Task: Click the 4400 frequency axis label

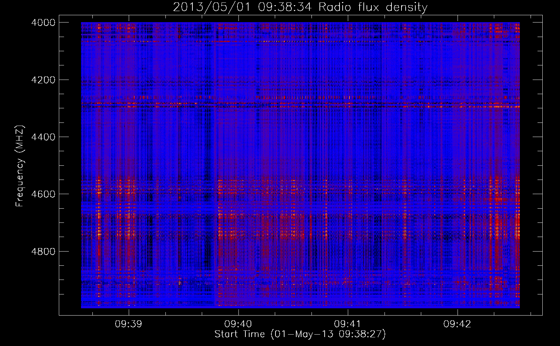Action: pos(43,137)
